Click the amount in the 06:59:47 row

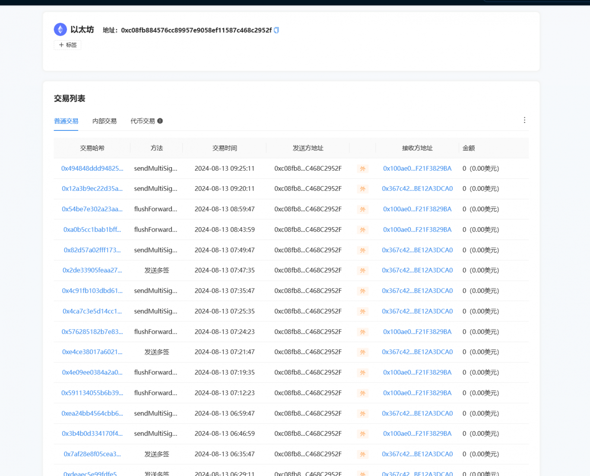[481, 413]
